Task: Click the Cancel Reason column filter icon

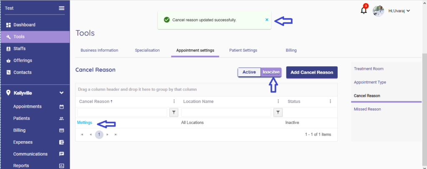Action: 174,112
